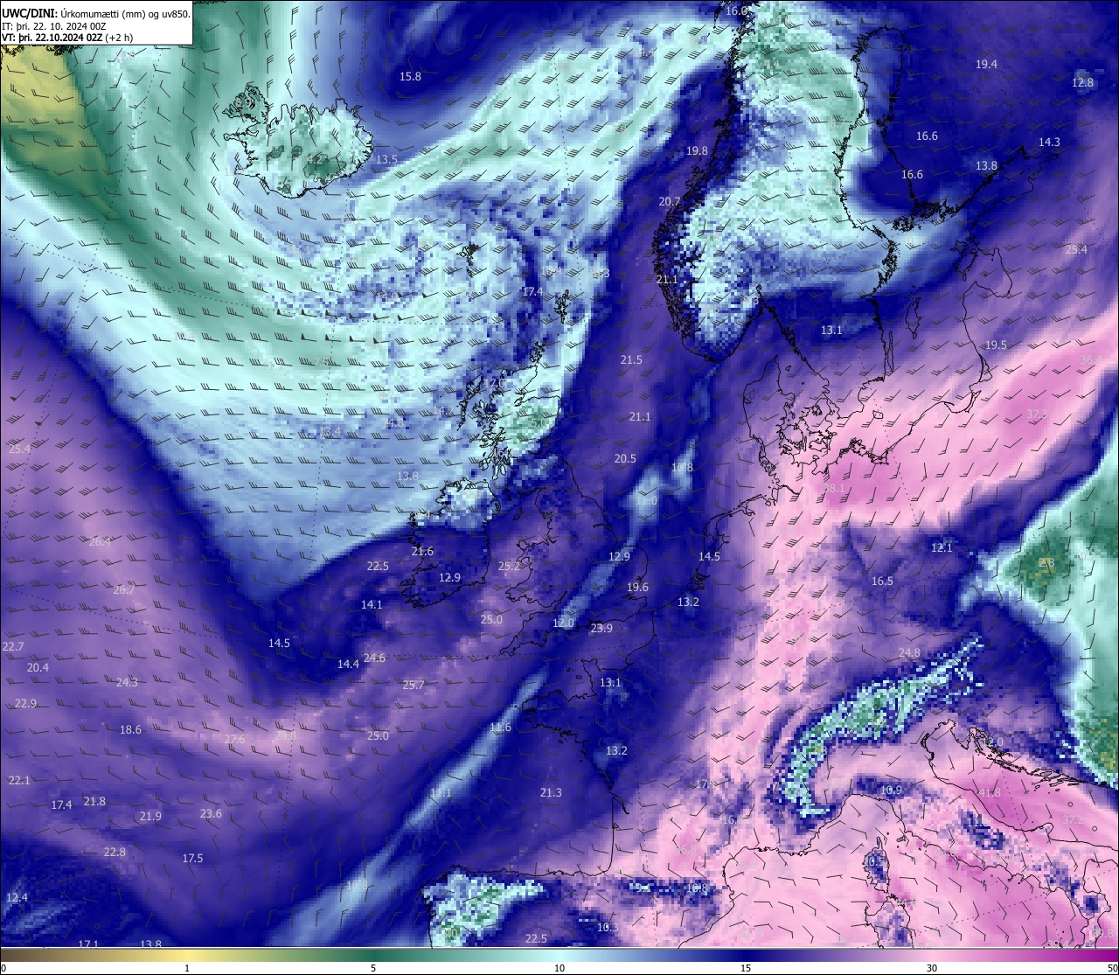
Task: Select the map value "25.2"
Action: click(509, 566)
